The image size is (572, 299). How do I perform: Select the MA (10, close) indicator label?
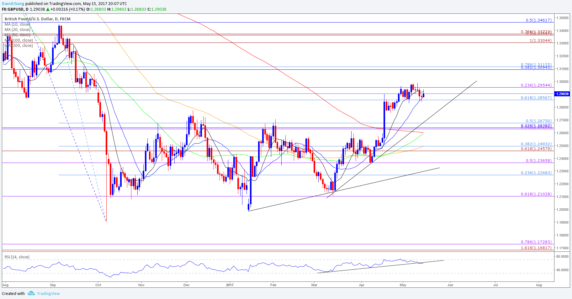click(x=18, y=24)
